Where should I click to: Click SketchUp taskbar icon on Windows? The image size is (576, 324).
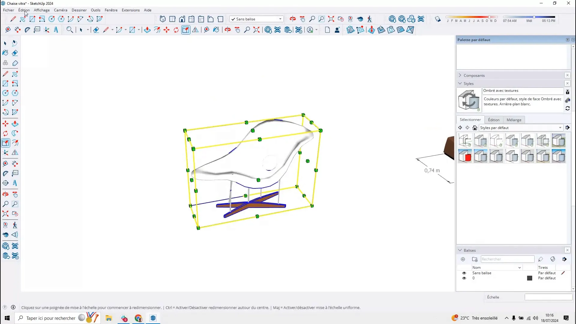[153, 318]
